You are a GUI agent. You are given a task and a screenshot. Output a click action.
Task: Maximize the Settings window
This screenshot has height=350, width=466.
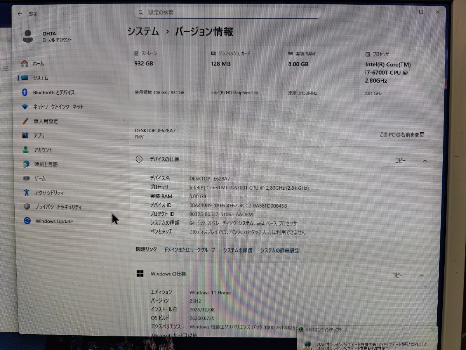coord(421,12)
